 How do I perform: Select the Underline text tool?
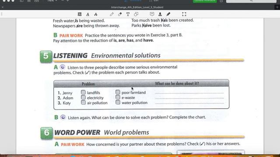(87, 14)
